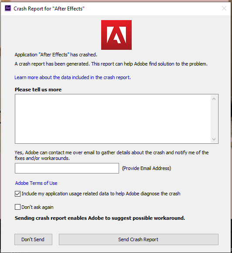232x253 pixels.
Task: Click the red Adobe logo image
Action: click(116, 35)
